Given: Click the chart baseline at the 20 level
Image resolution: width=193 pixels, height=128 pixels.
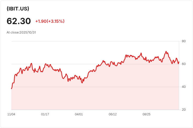Looking at the screenshot, I should click(94, 110).
